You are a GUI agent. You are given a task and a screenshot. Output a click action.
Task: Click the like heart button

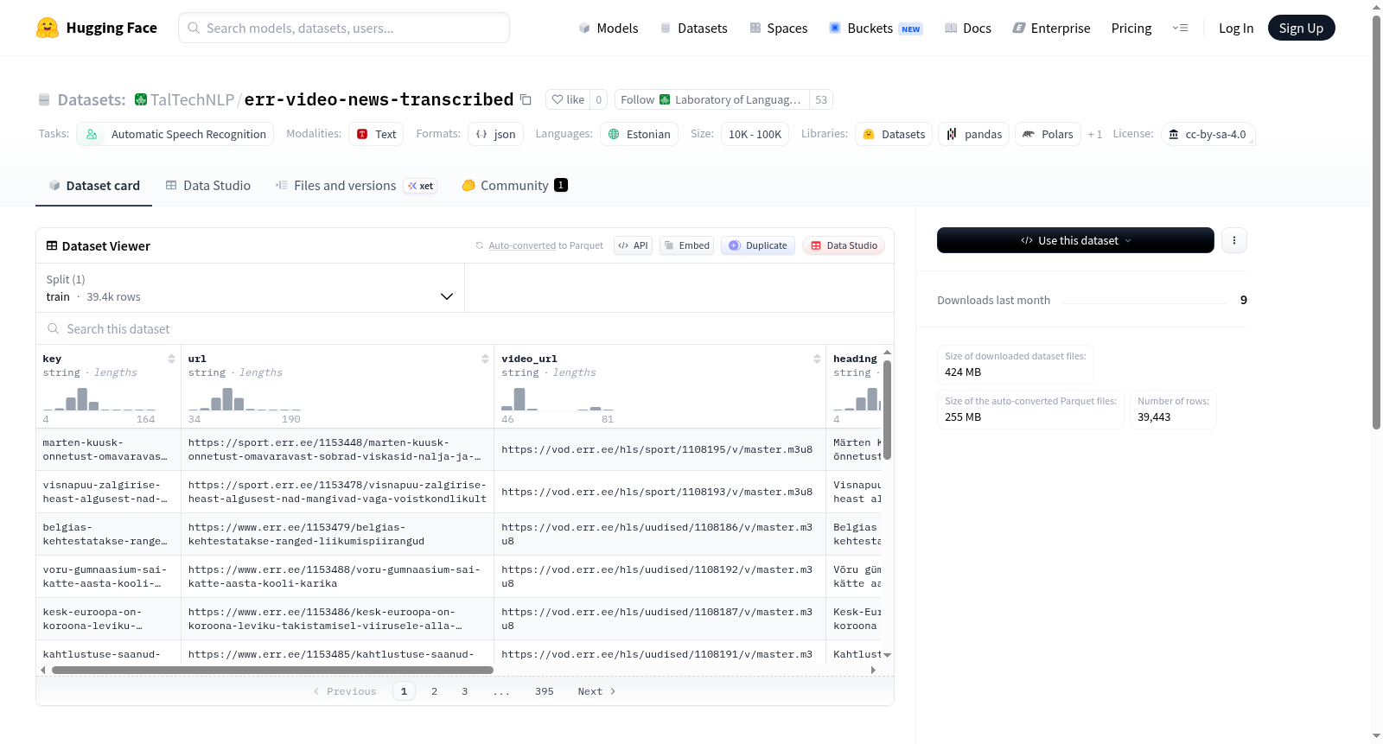pyautogui.click(x=568, y=99)
